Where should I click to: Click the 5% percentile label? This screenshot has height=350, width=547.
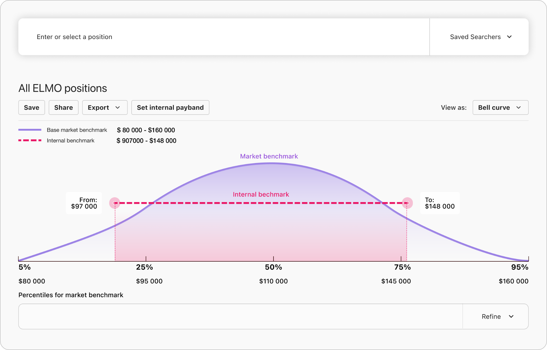point(25,267)
